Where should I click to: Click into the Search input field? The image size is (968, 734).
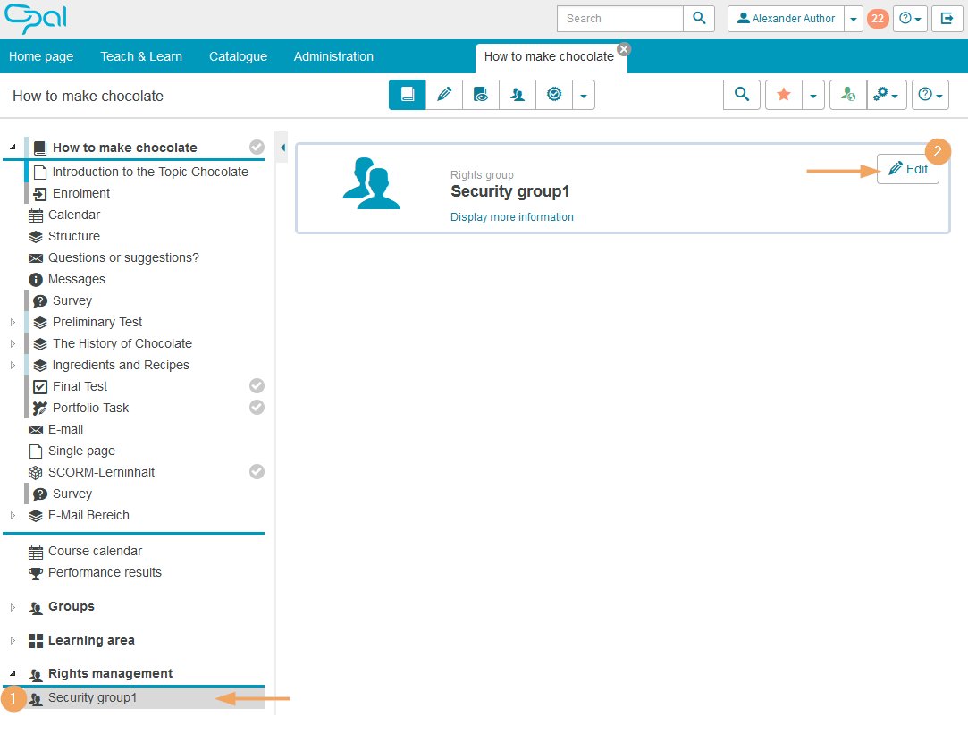620,18
